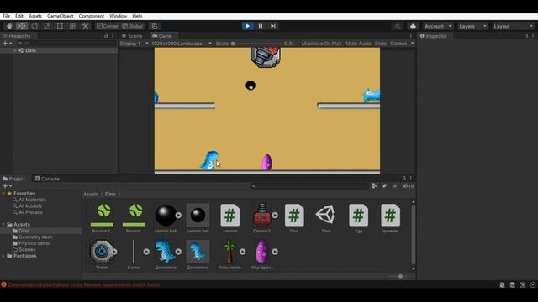Image resolution: width=538 pixels, height=302 pixels.
Task: Toggle Mute Audio in Game view
Action: [358, 44]
